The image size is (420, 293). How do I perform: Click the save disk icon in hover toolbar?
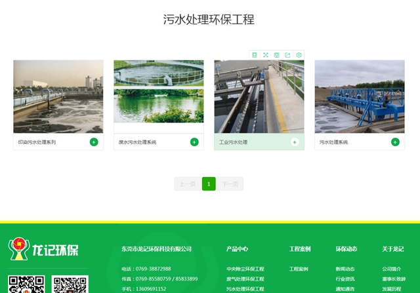click(x=277, y=55)
